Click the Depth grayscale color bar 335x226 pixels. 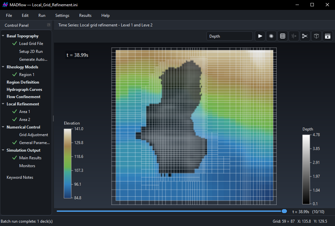(306, 169)
